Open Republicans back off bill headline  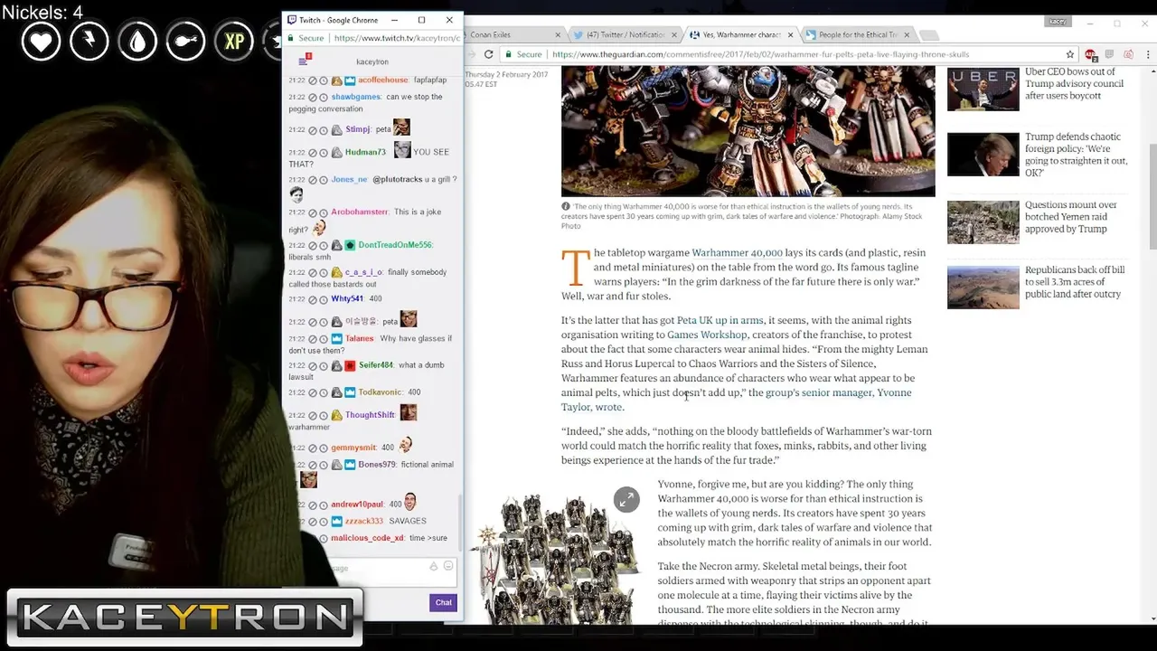point(1075,282)
